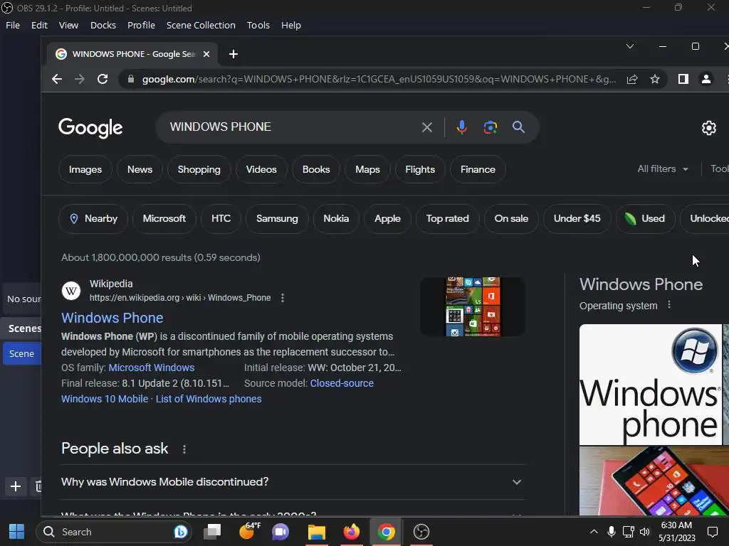This screenshot has width=729, height=546.
Task: Switch to Videos search results
Action: (261, 169)
